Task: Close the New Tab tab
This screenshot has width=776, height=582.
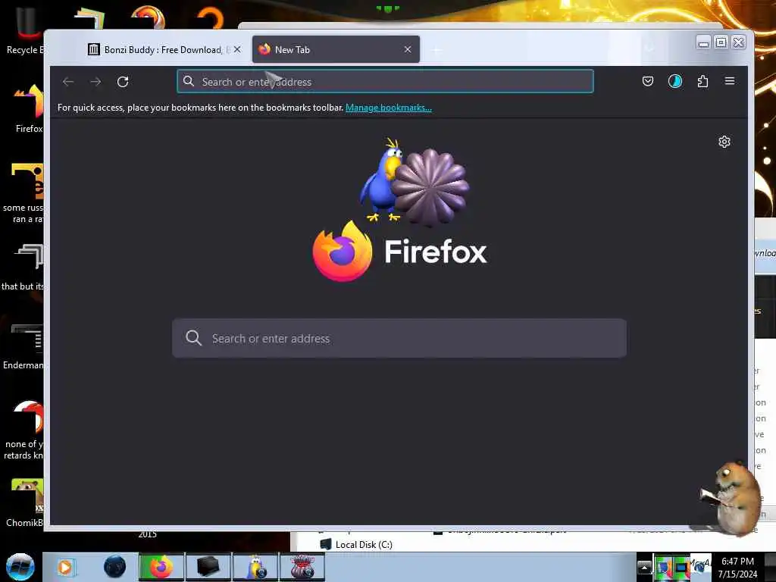Action: coord(408,49)
